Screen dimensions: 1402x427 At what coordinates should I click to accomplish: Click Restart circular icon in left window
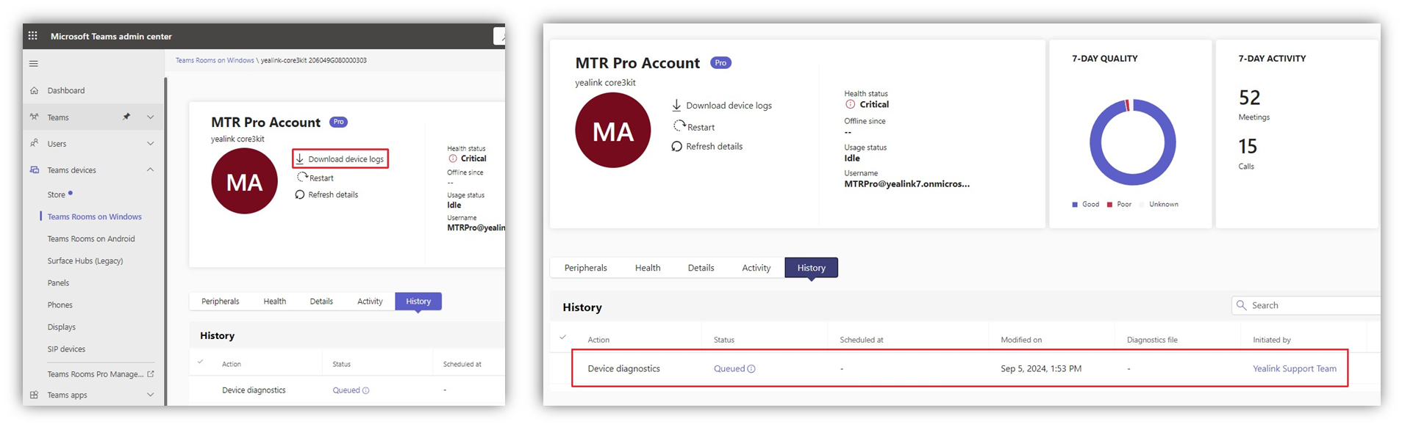click(x=302, y=177)
